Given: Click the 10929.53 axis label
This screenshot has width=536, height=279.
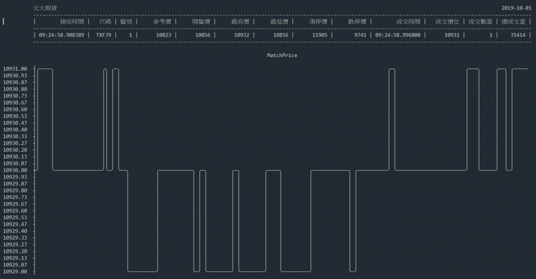Looking at the screenshot, I should pyautogui.click(x=15, y=217).
